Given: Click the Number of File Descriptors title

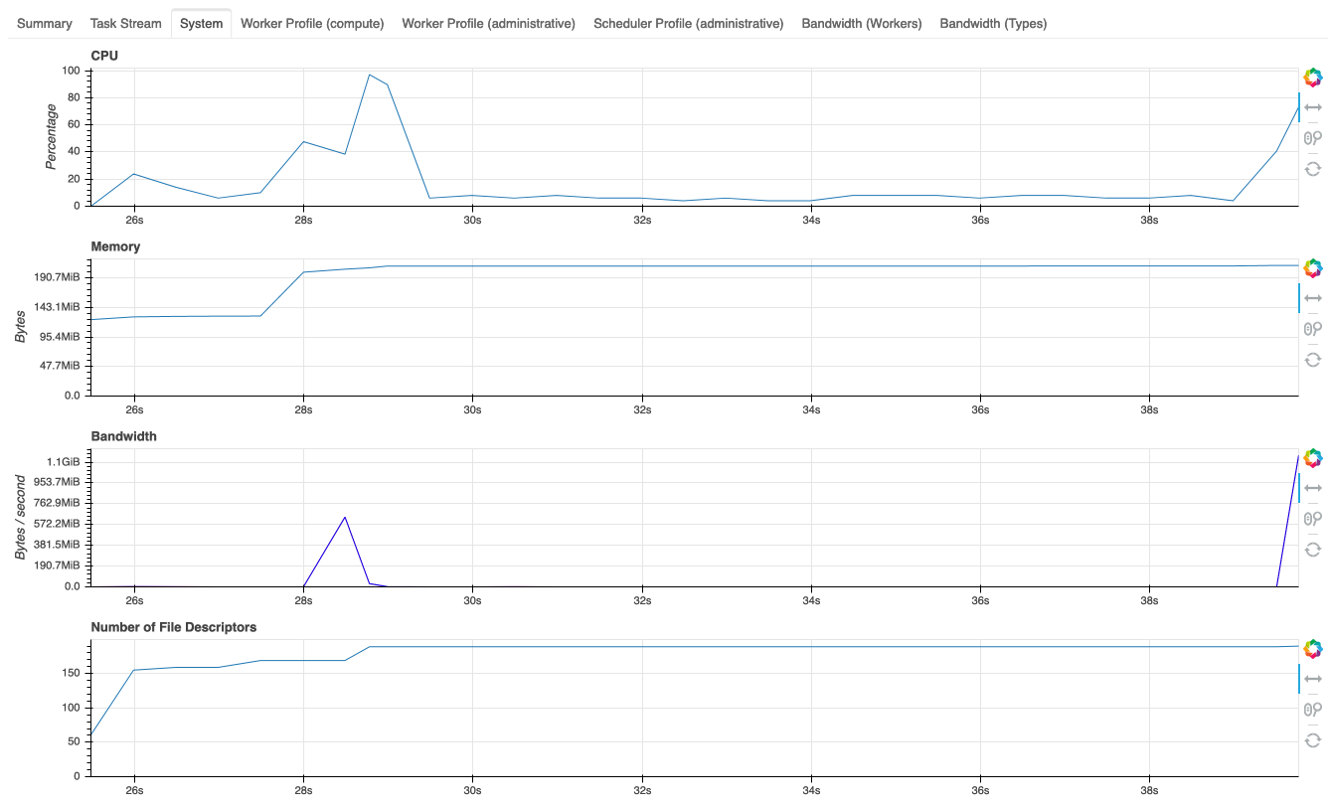Looking at the screenshot, I should coord(174,627).
